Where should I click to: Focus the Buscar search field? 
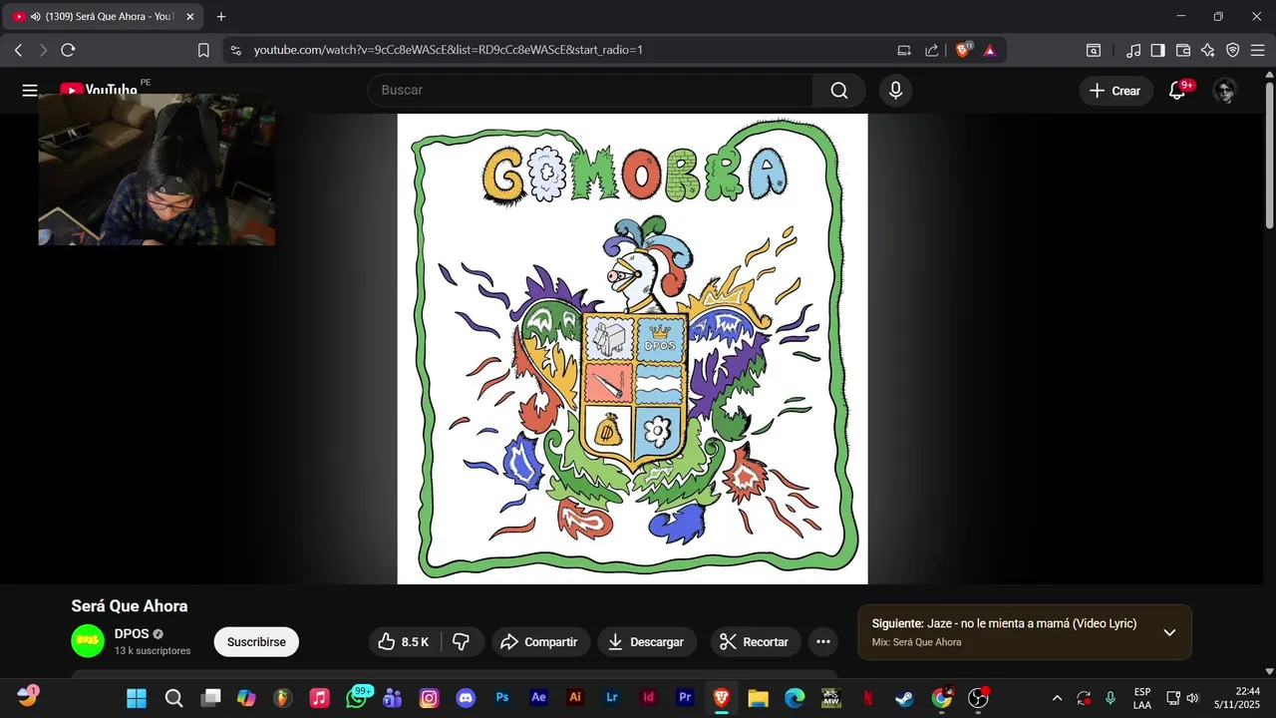[x=590, y=91]
